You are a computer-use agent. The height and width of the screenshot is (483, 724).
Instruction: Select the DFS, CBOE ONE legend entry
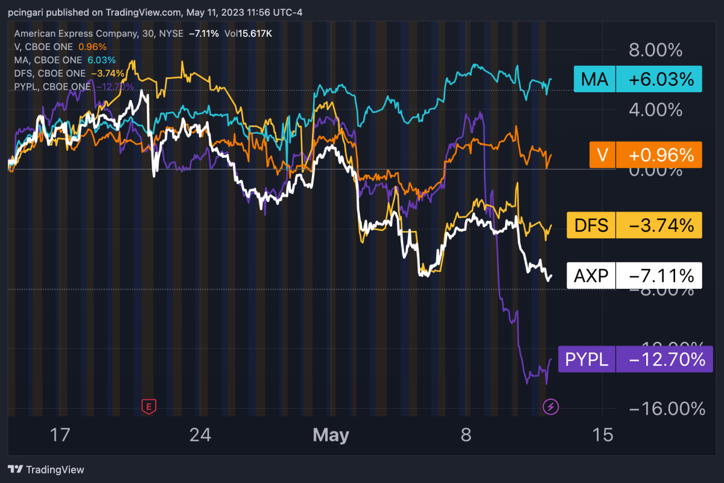point(50,73)
